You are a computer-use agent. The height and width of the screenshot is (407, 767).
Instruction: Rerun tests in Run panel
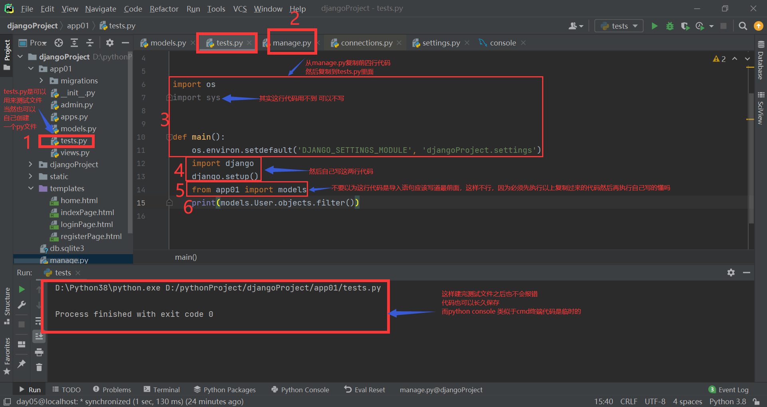pos(22,289)
